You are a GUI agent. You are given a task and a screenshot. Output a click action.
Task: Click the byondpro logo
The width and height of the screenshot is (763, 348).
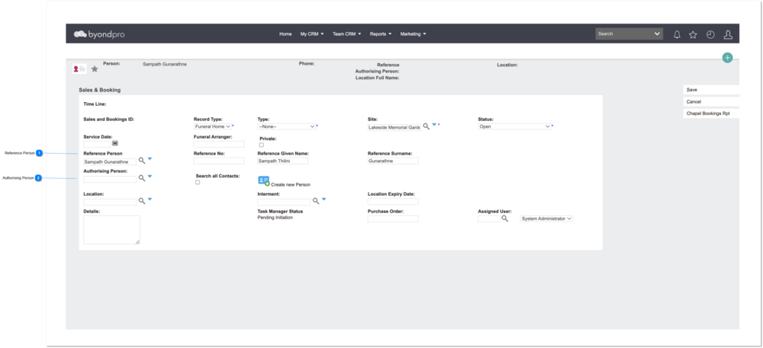pos(99,34)
